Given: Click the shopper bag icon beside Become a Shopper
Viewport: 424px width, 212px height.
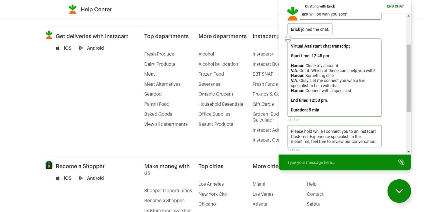Looking at the screenshot, I should [x=48, y=165].
